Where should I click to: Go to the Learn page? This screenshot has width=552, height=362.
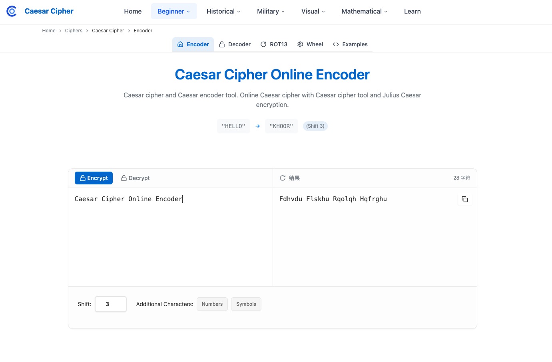[x=412, y=11]
